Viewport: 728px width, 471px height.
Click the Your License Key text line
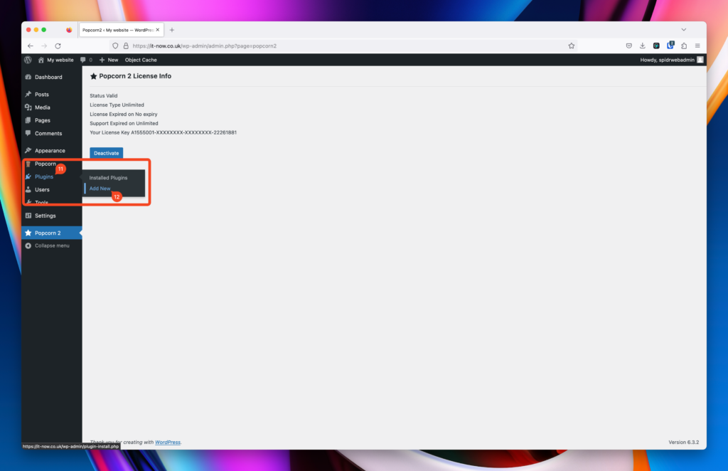click(163, 132)
